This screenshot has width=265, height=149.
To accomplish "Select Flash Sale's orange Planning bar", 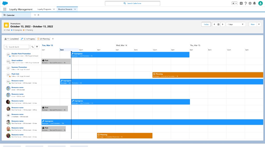I will coord(208,75).
